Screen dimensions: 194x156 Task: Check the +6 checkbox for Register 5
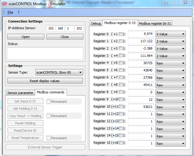click(121, 70)
